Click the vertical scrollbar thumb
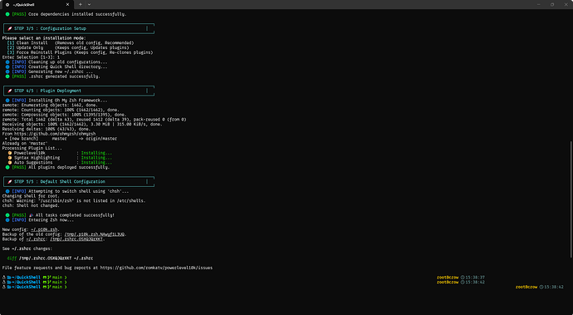This screenshot has width=573, height=315. coord(571,199)
